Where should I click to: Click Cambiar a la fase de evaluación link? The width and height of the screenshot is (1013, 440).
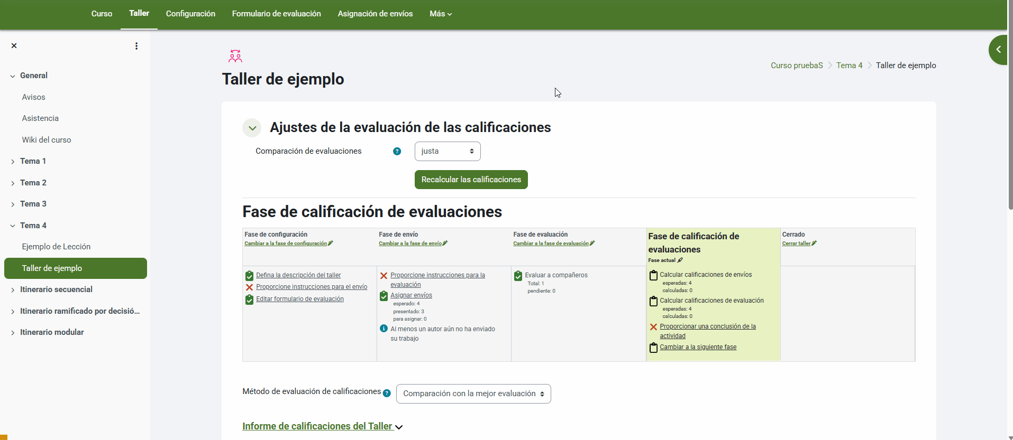pos(551,244)
